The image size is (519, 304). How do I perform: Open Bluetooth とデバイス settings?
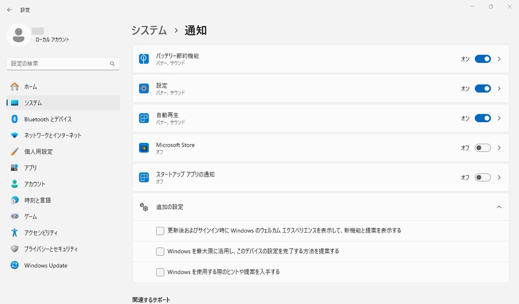point(64,119)
